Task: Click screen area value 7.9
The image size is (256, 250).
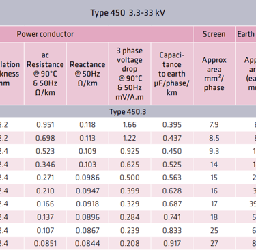Action: tap(214, 125)
